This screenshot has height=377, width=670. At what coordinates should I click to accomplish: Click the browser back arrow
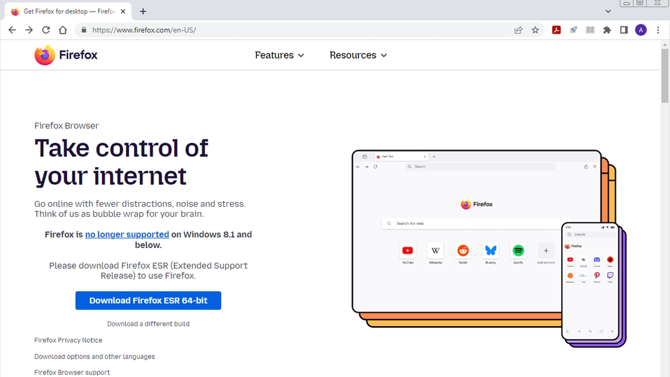point(12,30)
